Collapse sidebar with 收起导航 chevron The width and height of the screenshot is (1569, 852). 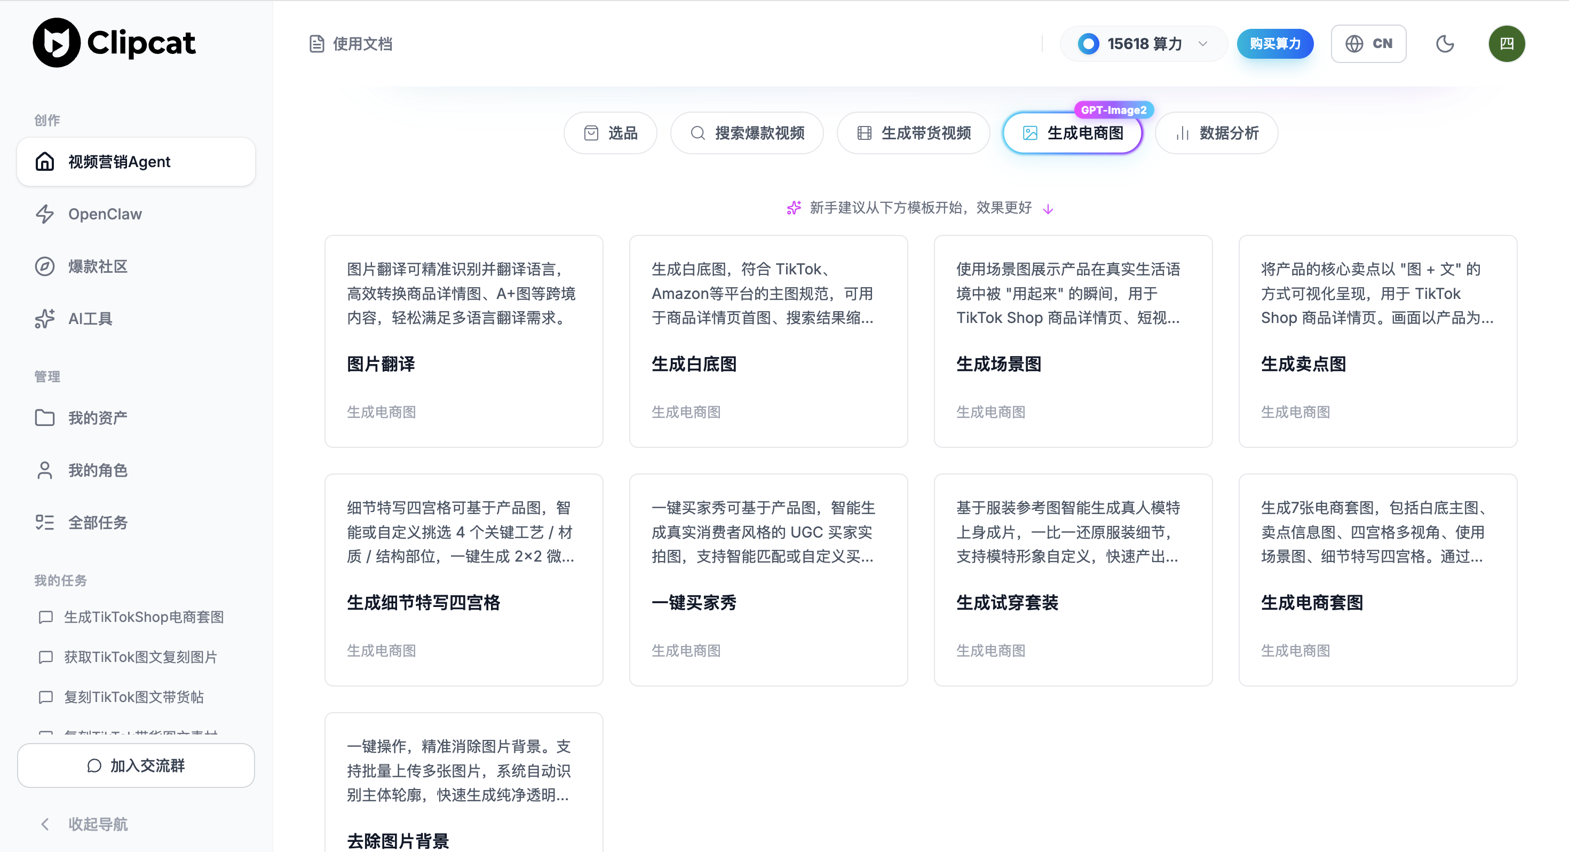pos(44,824)
